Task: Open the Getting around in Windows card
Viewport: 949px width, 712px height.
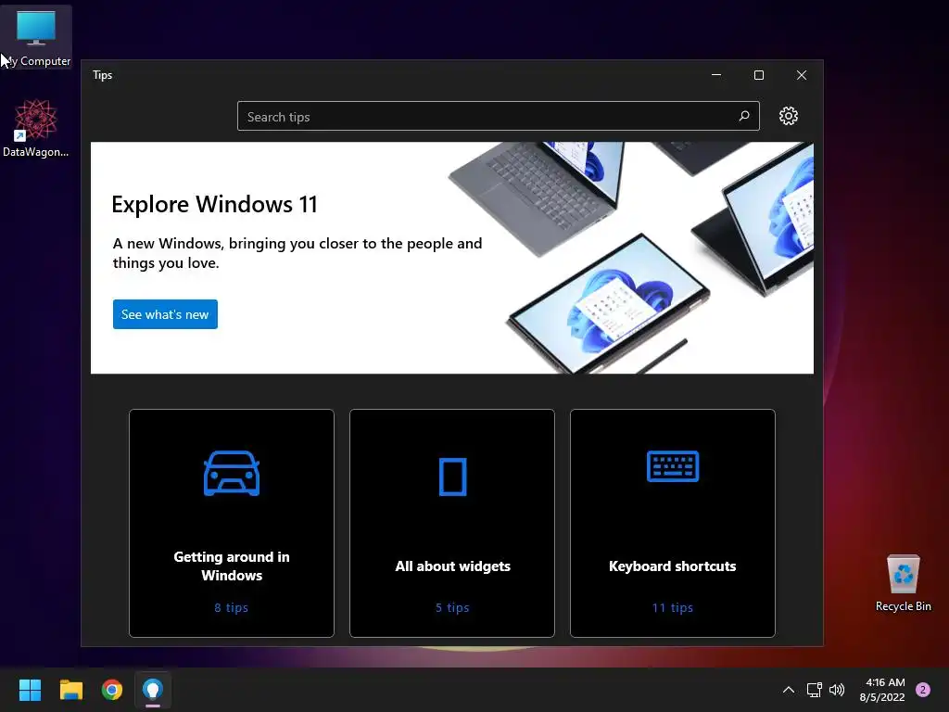Action: (x=232, y=523)
